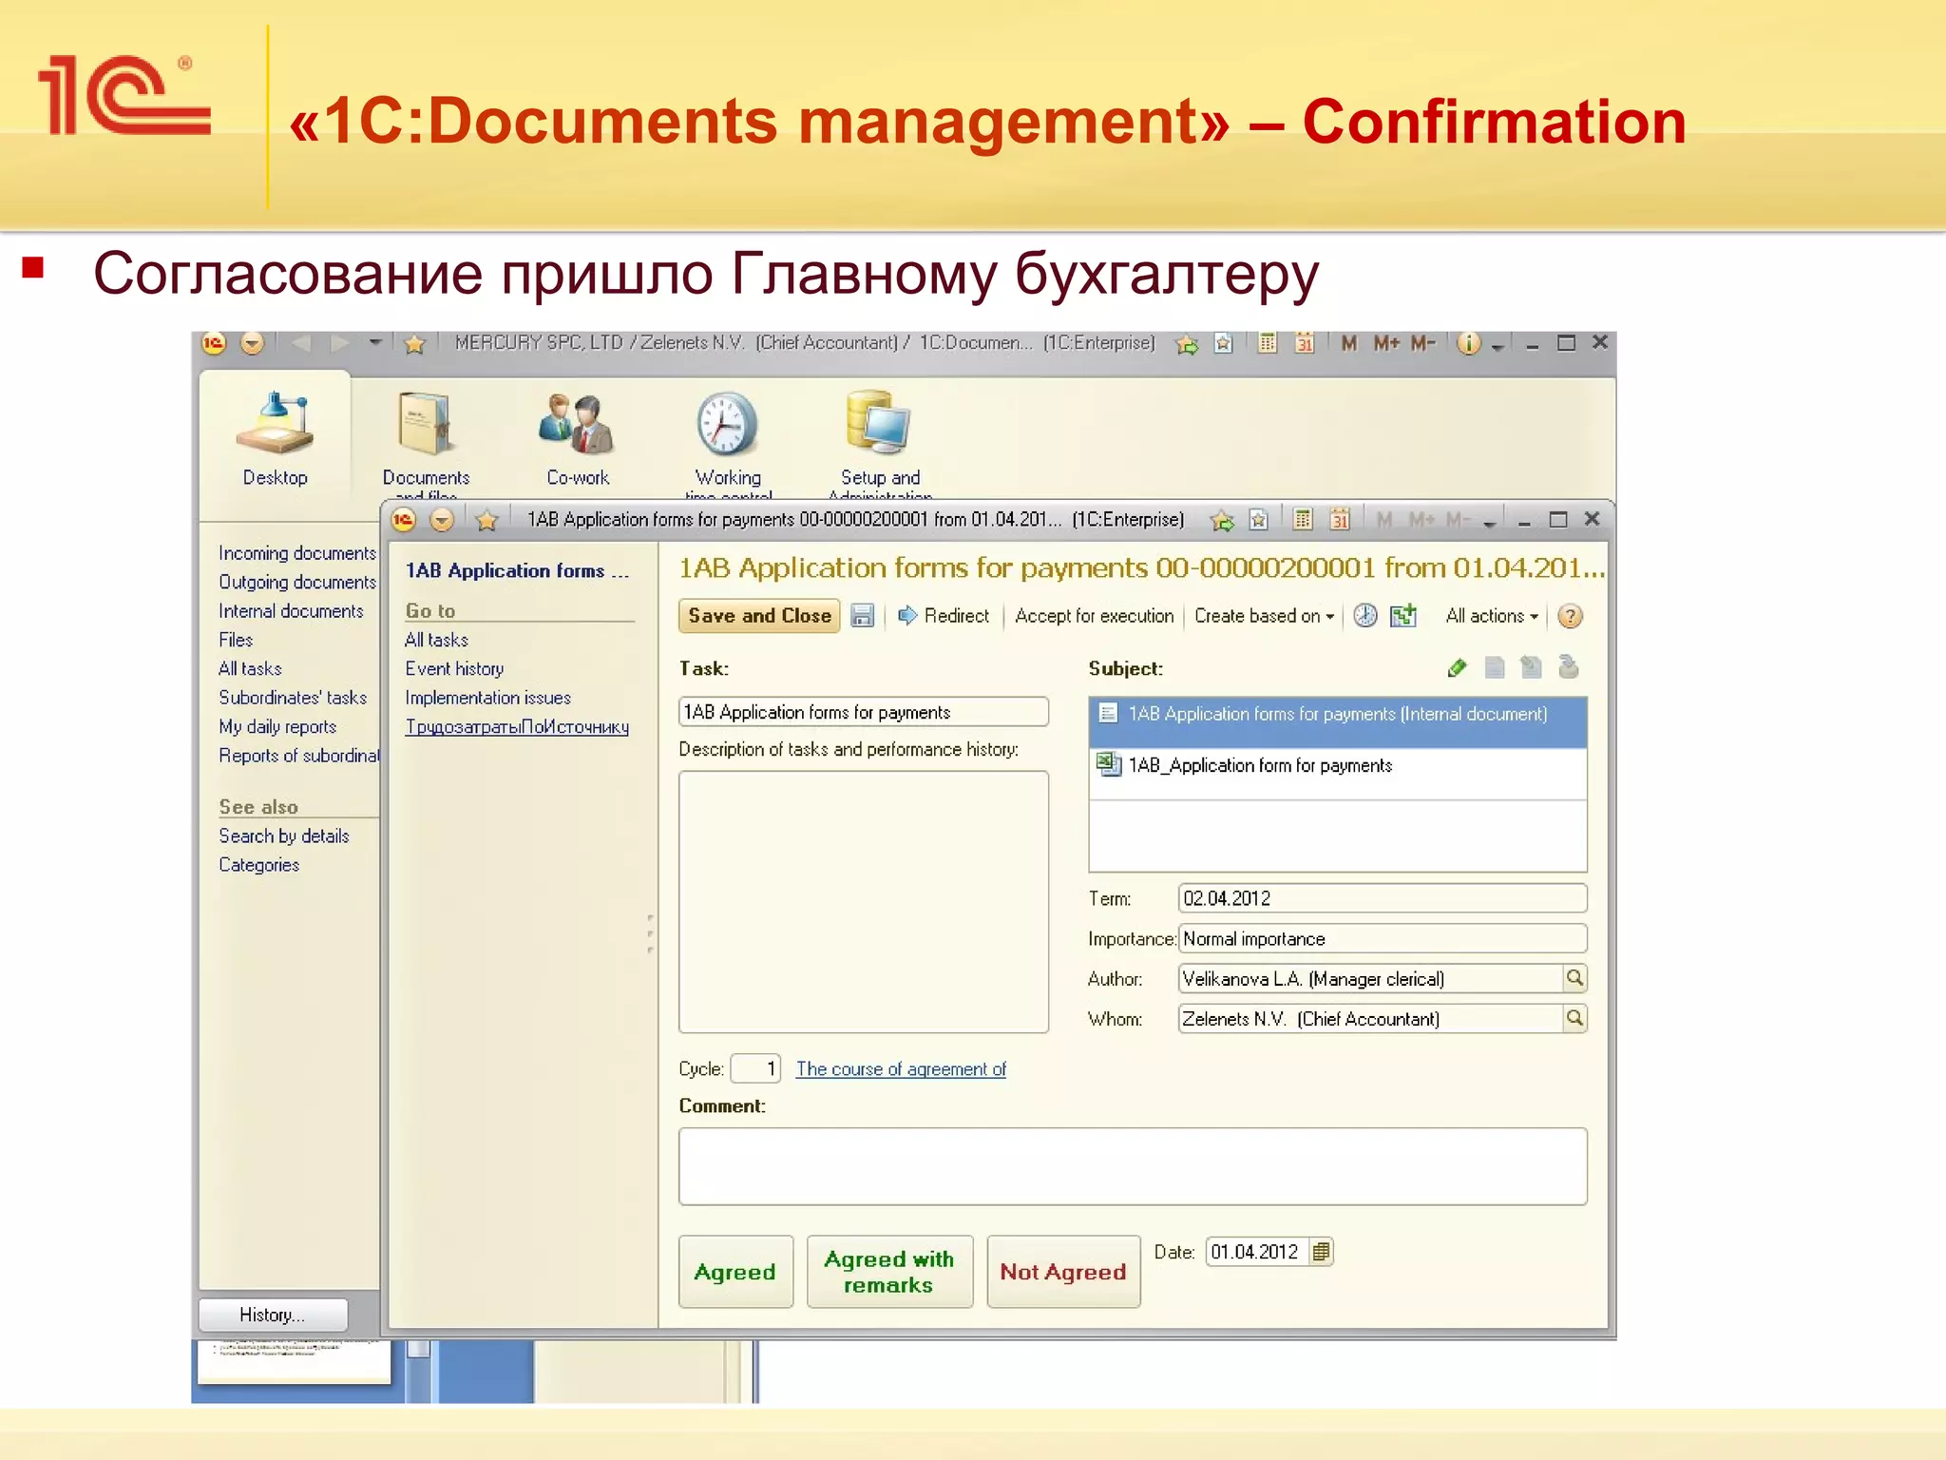Image resolution: width=1946 pixels, height=1460 pixels.
Task: Click the calendar 31 icon in task window title bar
Action: [x=1340, y=519]
